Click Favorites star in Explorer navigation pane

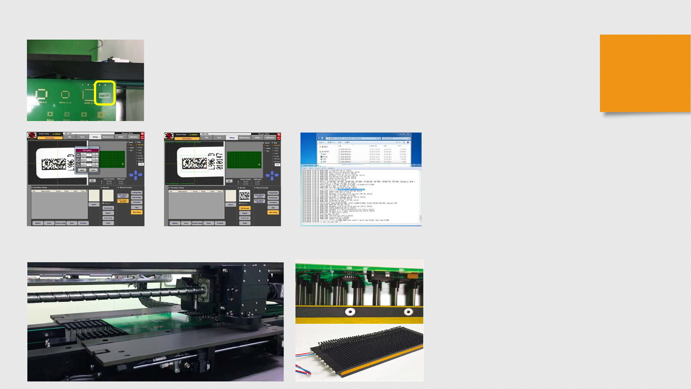point(320,147)
